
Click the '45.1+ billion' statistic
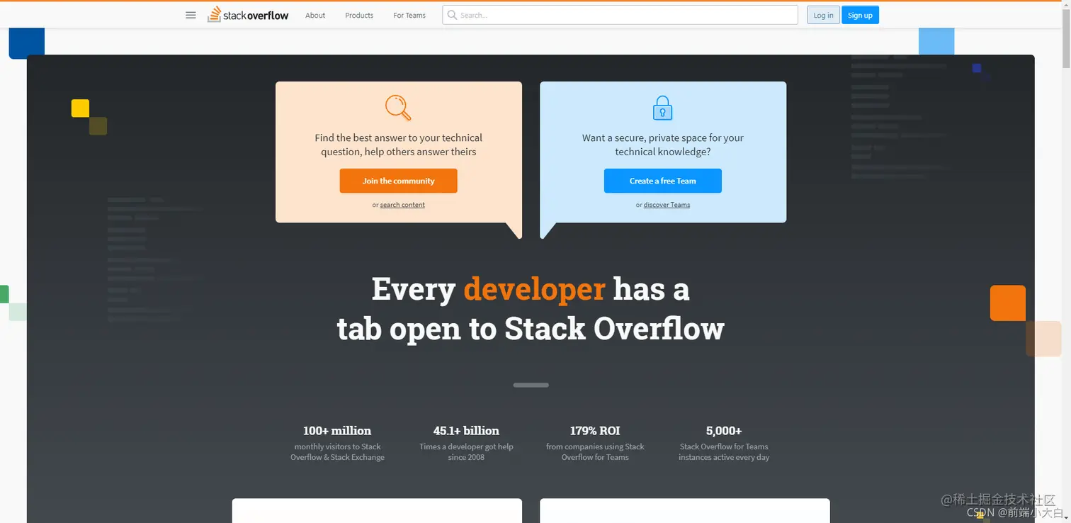click(x=466, y=430)
